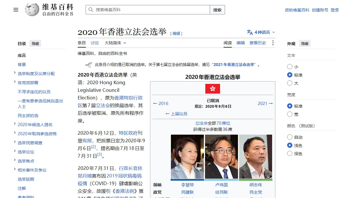Open the 编辑 edit tab
This screenshot has width=353, height=198.
tap(241, 43)
